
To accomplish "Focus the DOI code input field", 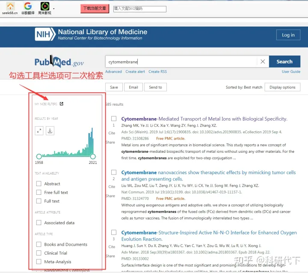I will click(139, 9).
